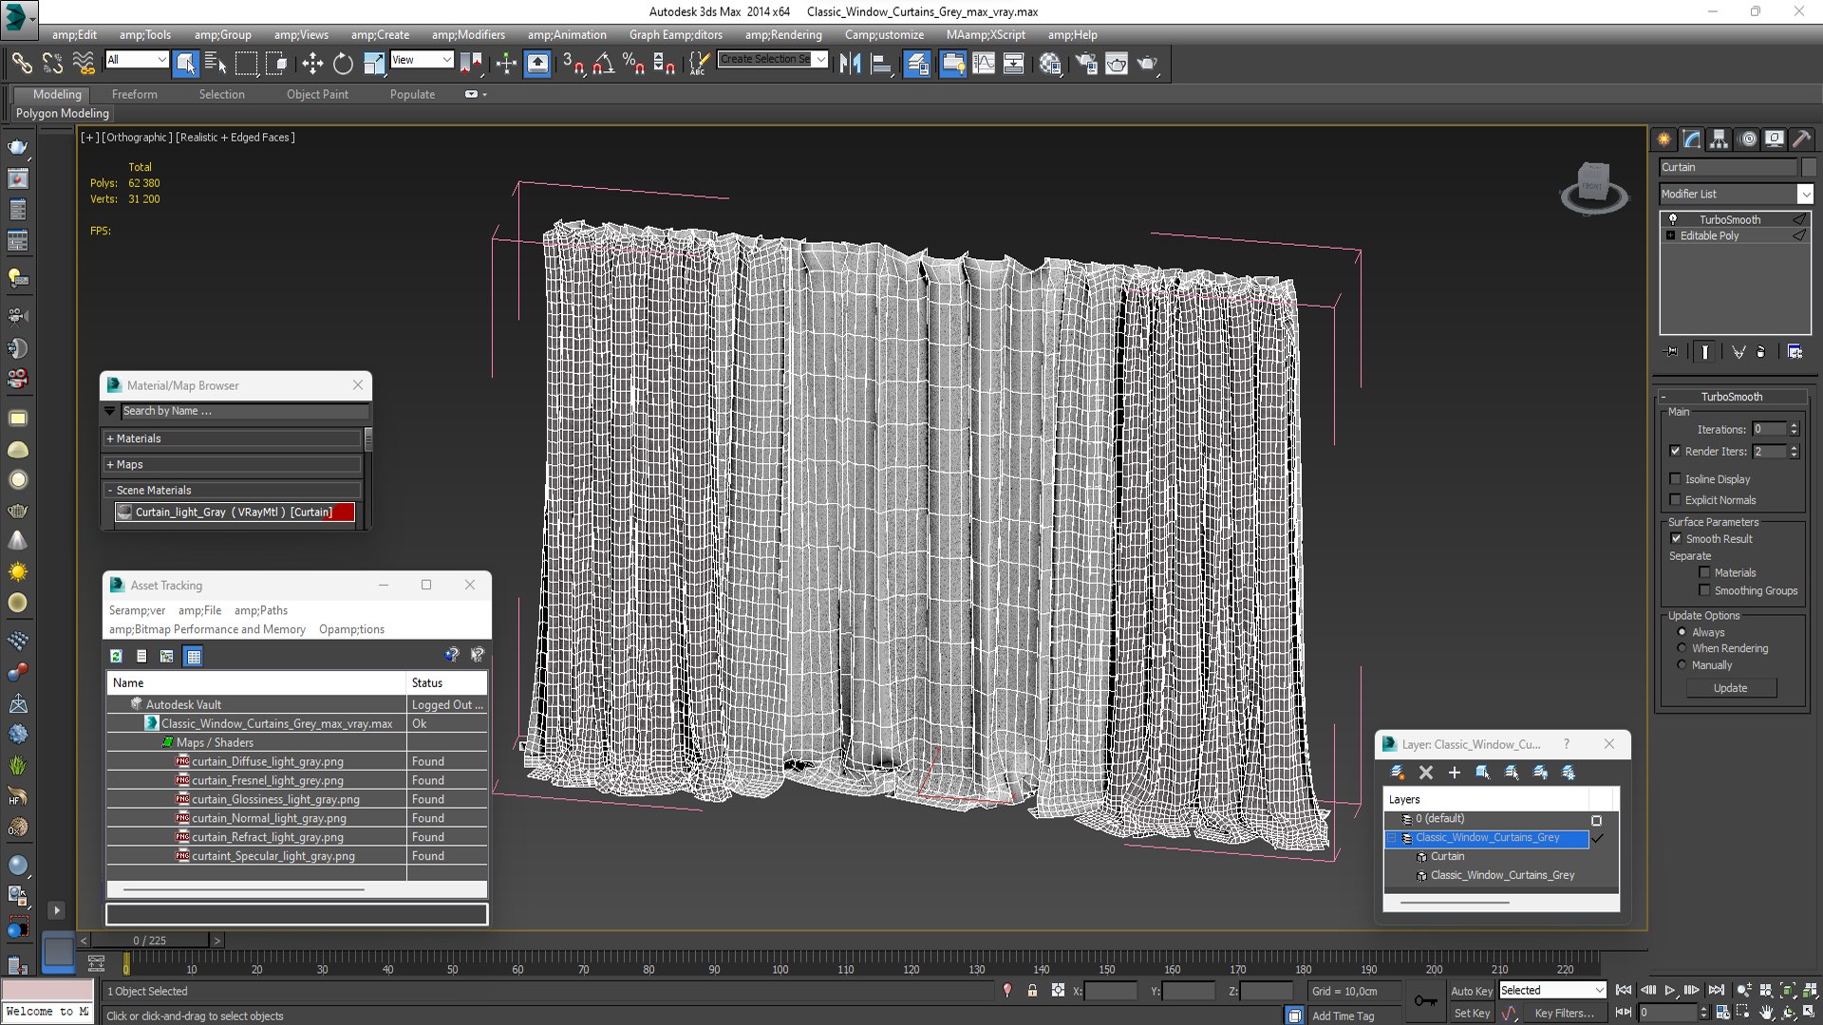The image size is (1823, 1025).
Task: Choose the Select and Scale tool
Action: (x=374, y=64)
